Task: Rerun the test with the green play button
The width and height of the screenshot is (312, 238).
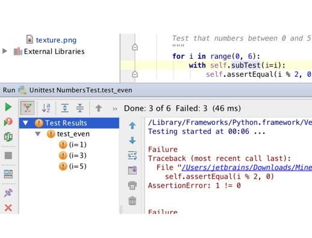Action: pyautogui.click(x=8, y=107)
